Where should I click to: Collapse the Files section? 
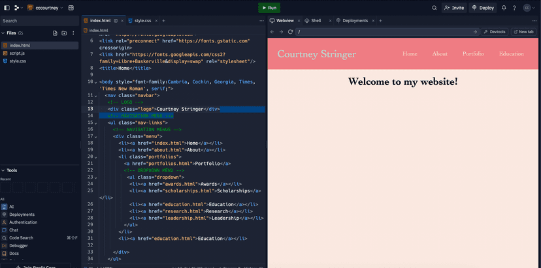[x=3, y=33]
